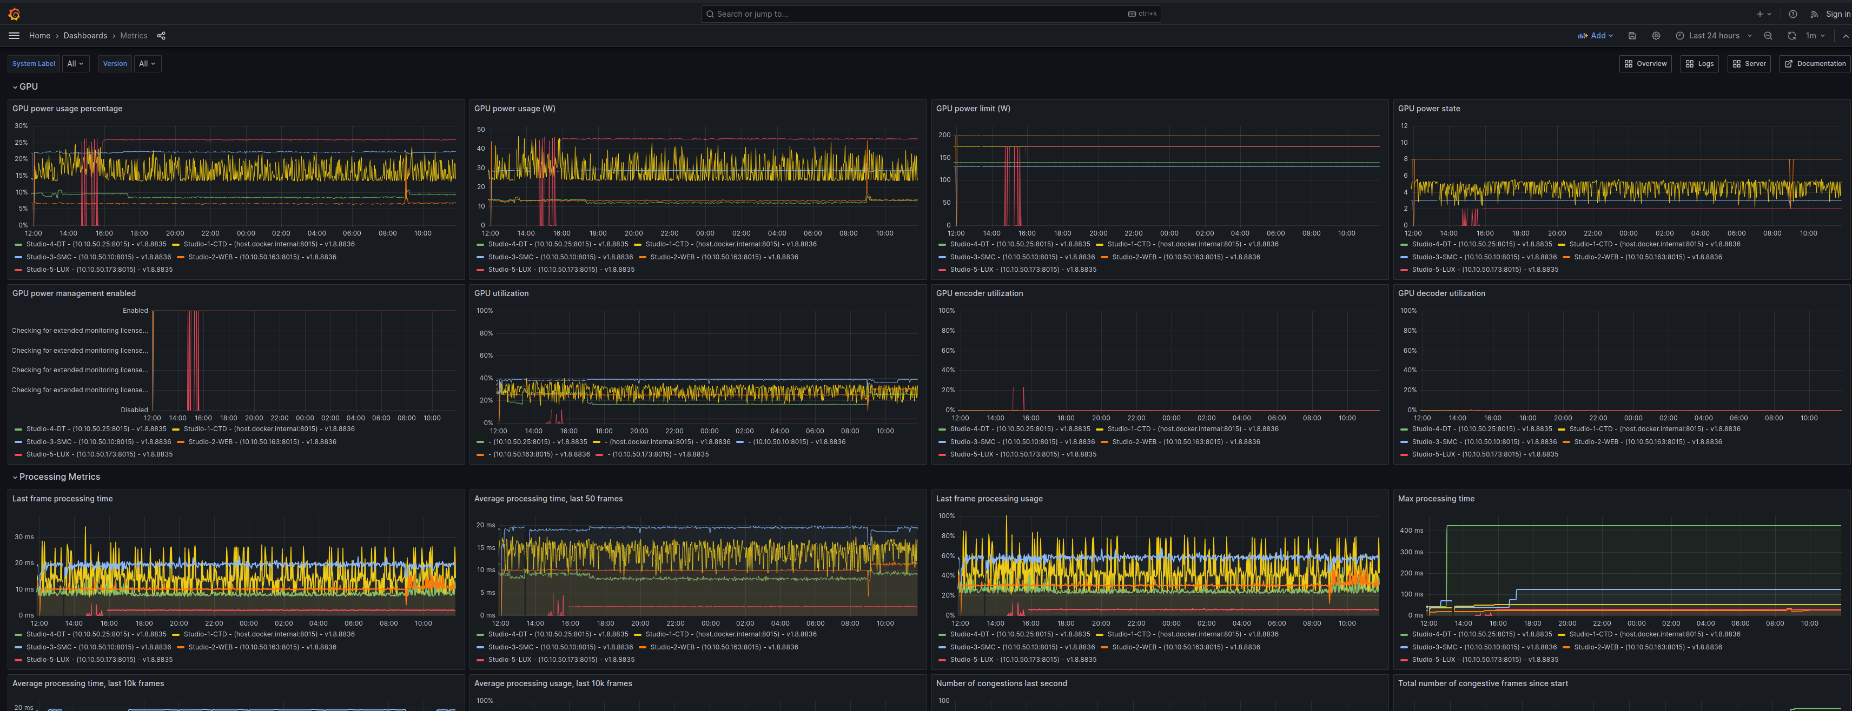Click the search magnifier icon
The image size is (1852, 711).
[710, 14]
